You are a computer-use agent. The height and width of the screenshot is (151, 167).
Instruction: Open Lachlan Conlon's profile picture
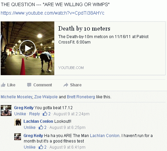click(x=18, y=122)
